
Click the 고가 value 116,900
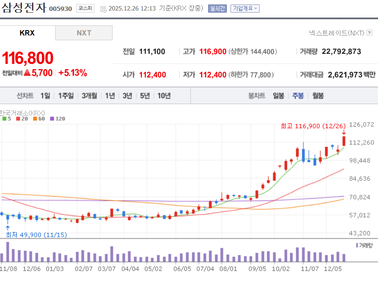click(213, 51)
